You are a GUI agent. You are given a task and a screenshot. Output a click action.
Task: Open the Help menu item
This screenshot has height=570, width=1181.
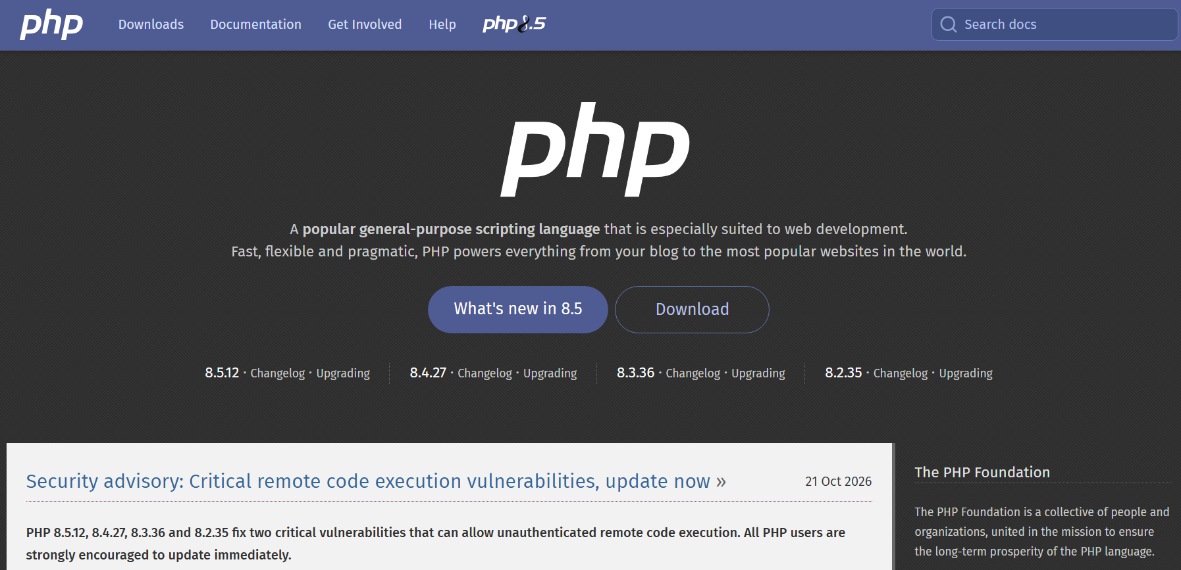click(442, 24)
